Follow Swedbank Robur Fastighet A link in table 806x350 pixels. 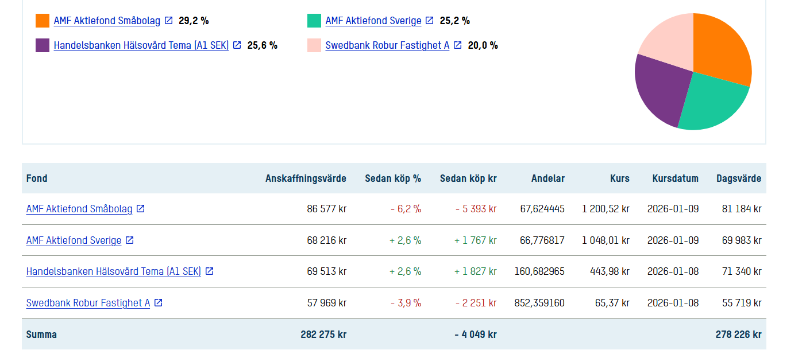[88, 303]
